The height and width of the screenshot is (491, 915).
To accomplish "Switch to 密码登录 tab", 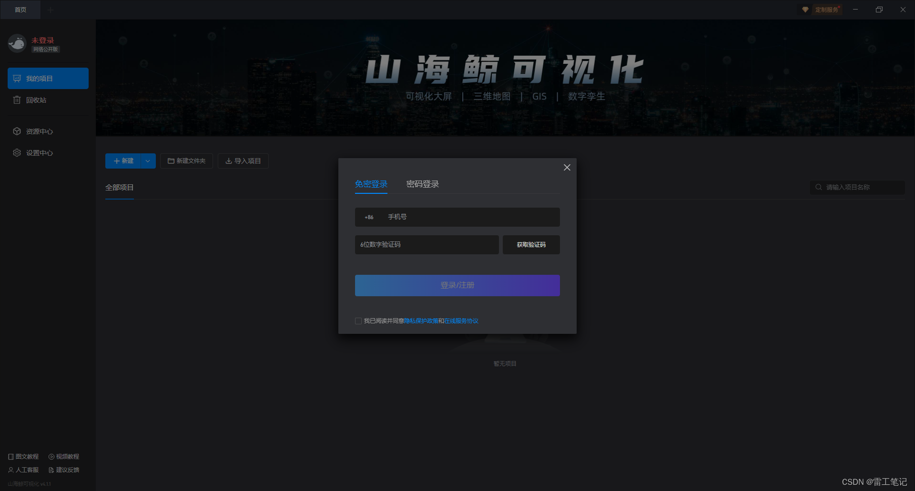I will click(x=423, y=184).
